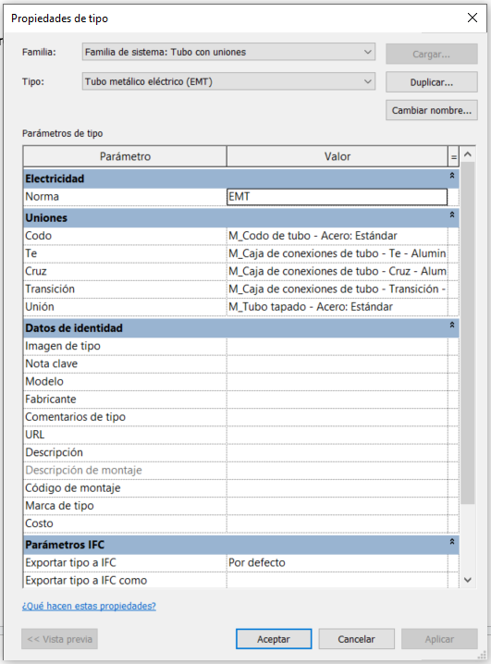Screen dimensions: 491x664
Task: Close the Propiedades de tipo dialog
Action: (x=473, y=18)
